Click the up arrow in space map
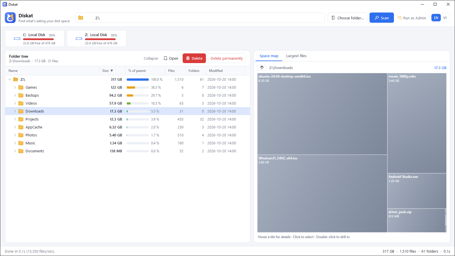Image resolution: width=455 pixels, height=256 pixels. (262, 68)
